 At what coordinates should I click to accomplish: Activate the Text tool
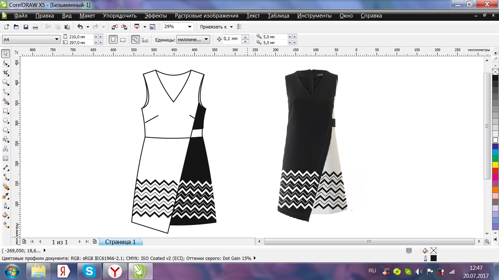pyautogui.click(x=5, y=149)
